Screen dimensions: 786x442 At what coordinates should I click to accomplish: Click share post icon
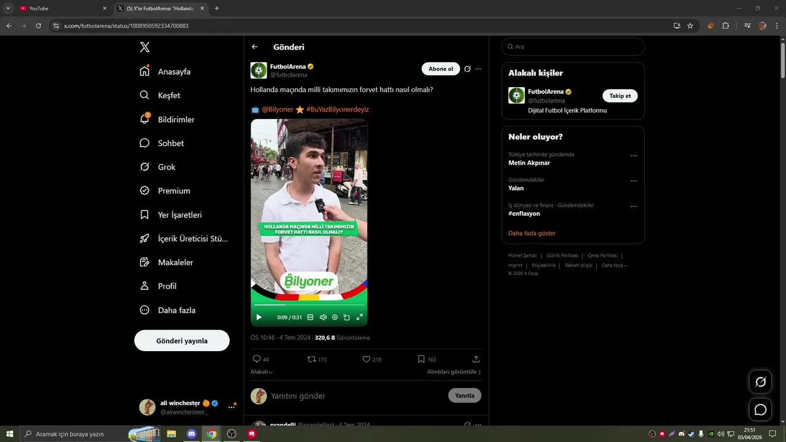pos(476,359)
